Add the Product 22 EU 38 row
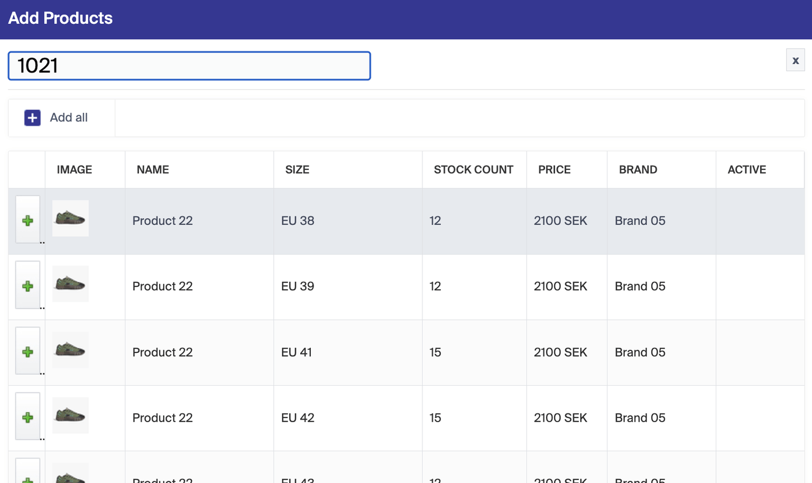The height and width of the screenshot is (483, 812). point(27,220)
